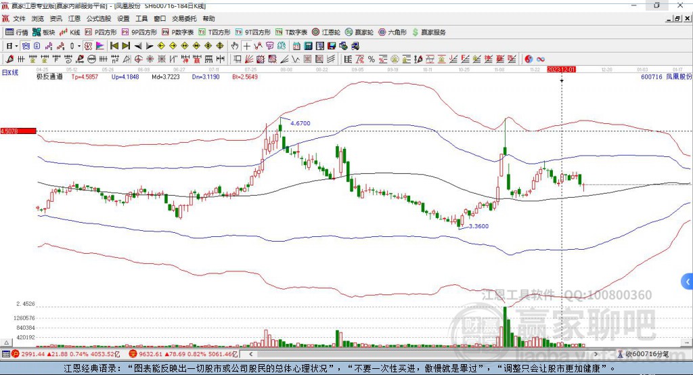Click yellow diamond right-arrow icon
This screenshot has height=375, width=693.
(x=173, y=45)
